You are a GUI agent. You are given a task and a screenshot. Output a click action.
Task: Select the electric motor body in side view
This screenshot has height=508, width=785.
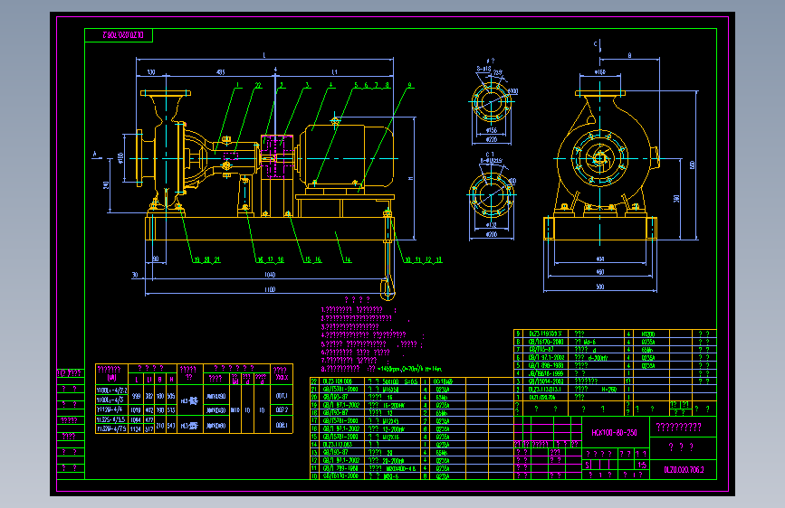click(346, 156)
